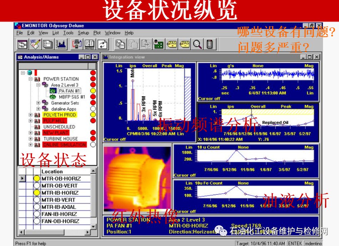Select the status circle beside FAN-OB-HORIZ
This screenshot has height=246, width=339.
[x=37, y=221]
